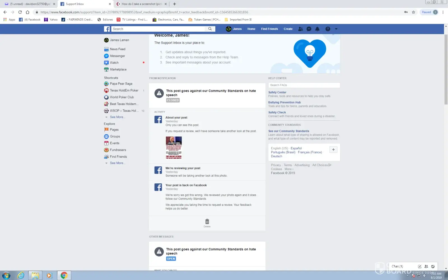Switch to the Yahoo mail tab
The height and width of the screenshot is (280, 448).
[x=28, y=4]
